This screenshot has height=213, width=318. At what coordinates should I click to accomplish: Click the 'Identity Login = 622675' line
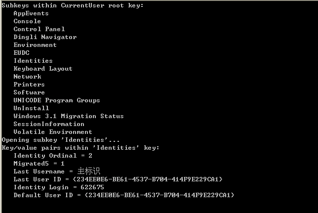click(x=59, y=187)
